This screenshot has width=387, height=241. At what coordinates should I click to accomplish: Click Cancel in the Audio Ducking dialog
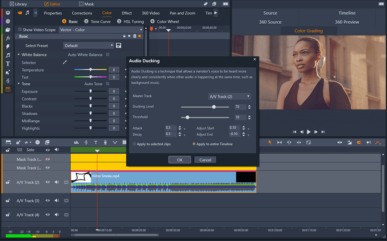click(205, 160)
